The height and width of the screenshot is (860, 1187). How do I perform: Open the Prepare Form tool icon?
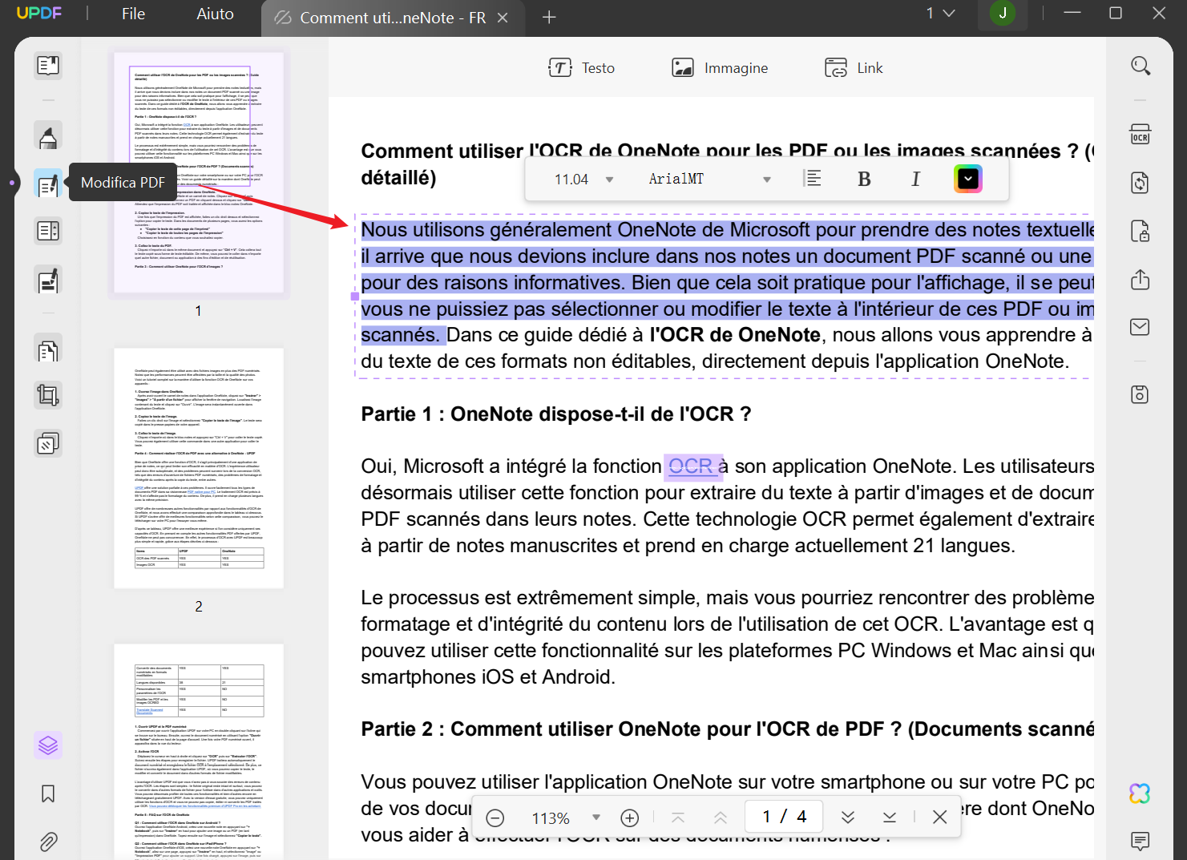coord(48,231)
